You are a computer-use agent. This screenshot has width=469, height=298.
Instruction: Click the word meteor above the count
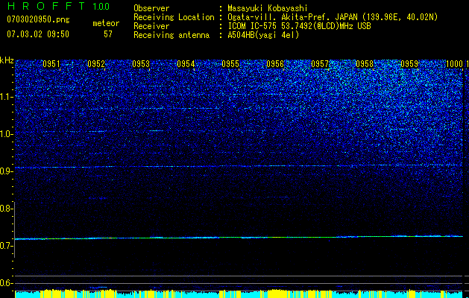tap(106, 24)
